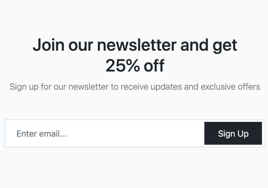
Task: Activate the dark Sign Up button
Action: click(x=233, y=133)
